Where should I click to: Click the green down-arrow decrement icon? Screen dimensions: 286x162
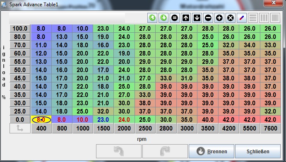coord(163,18)
